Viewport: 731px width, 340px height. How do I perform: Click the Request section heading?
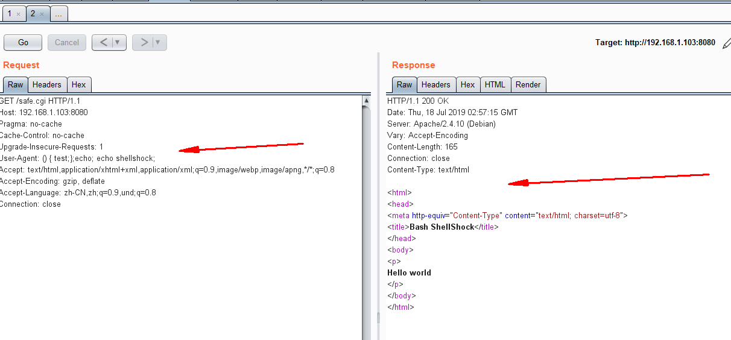(21, 65)
